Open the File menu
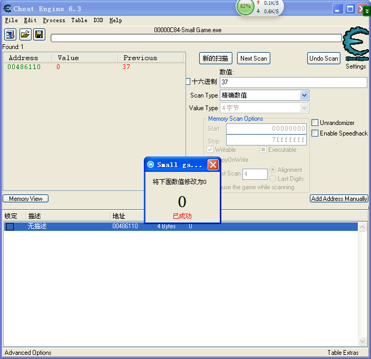Image resolution: width=371 pixels, height=359 pixels. [11, 21]
